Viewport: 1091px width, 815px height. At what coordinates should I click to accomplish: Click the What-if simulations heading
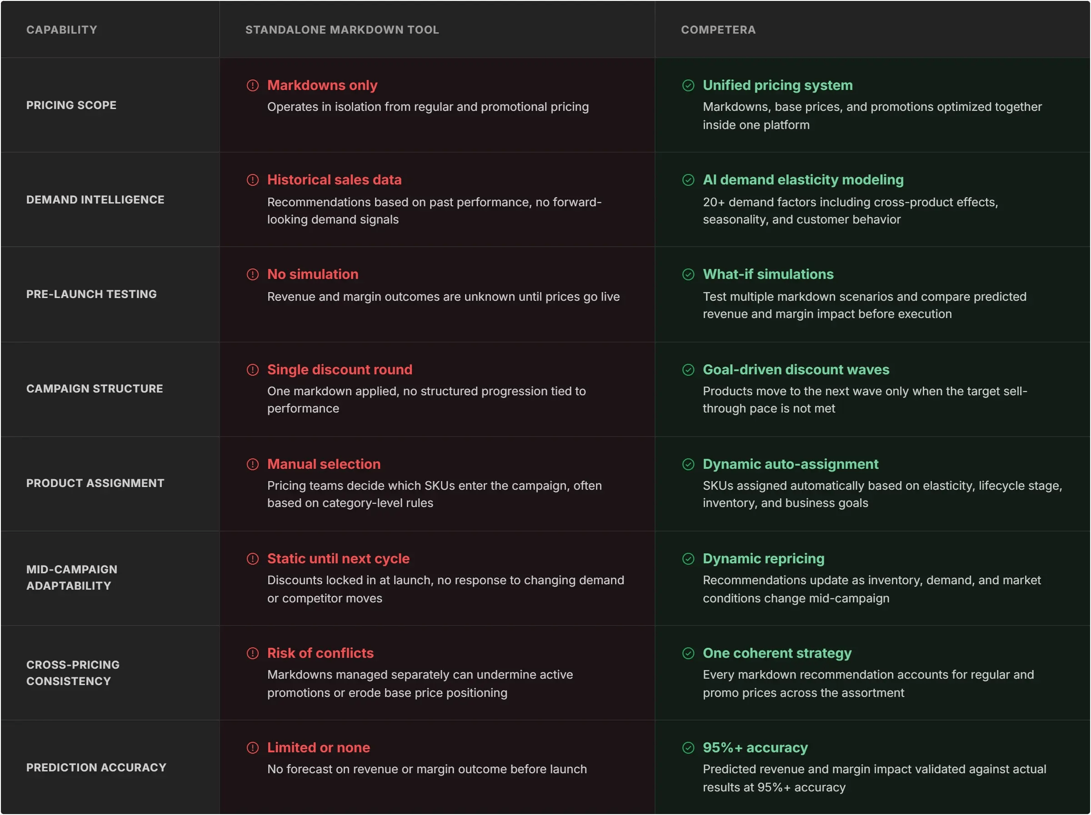click(768, 275)
